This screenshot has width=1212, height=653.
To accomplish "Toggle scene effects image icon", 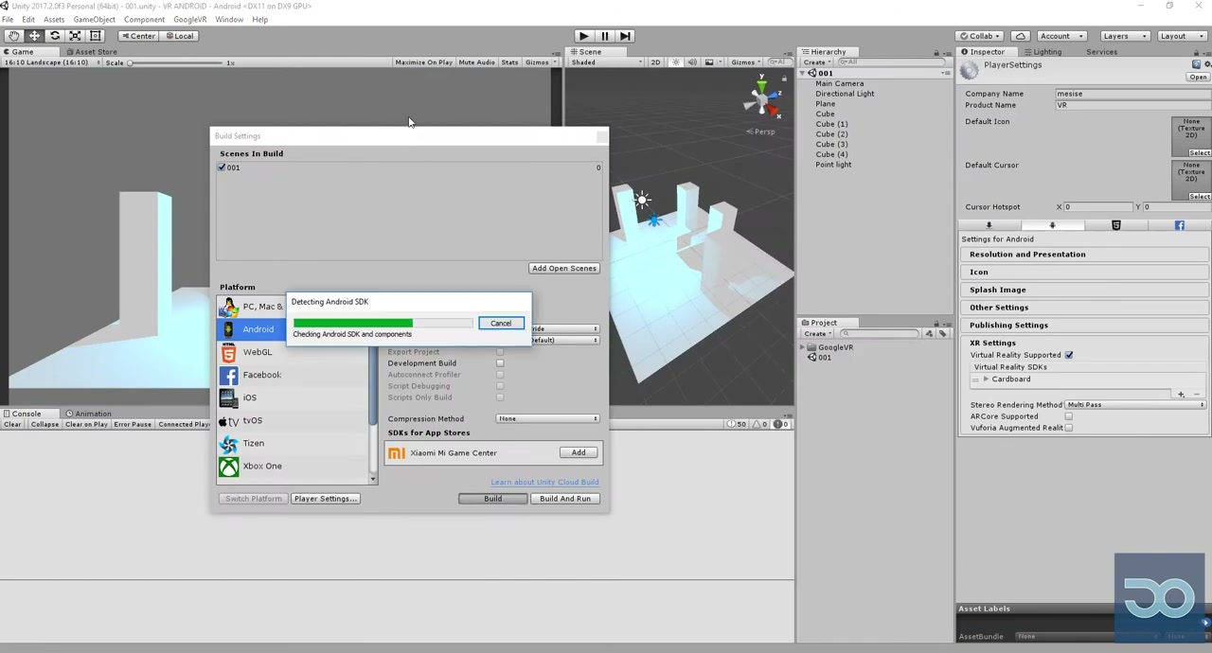I will (709, 62).
